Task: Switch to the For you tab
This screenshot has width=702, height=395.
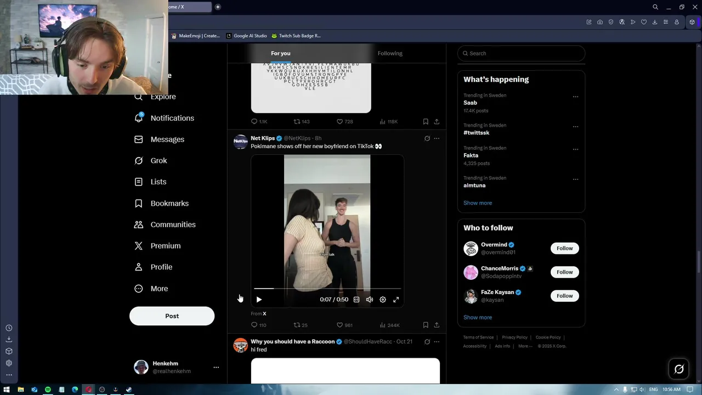Action: click(281, 53)
